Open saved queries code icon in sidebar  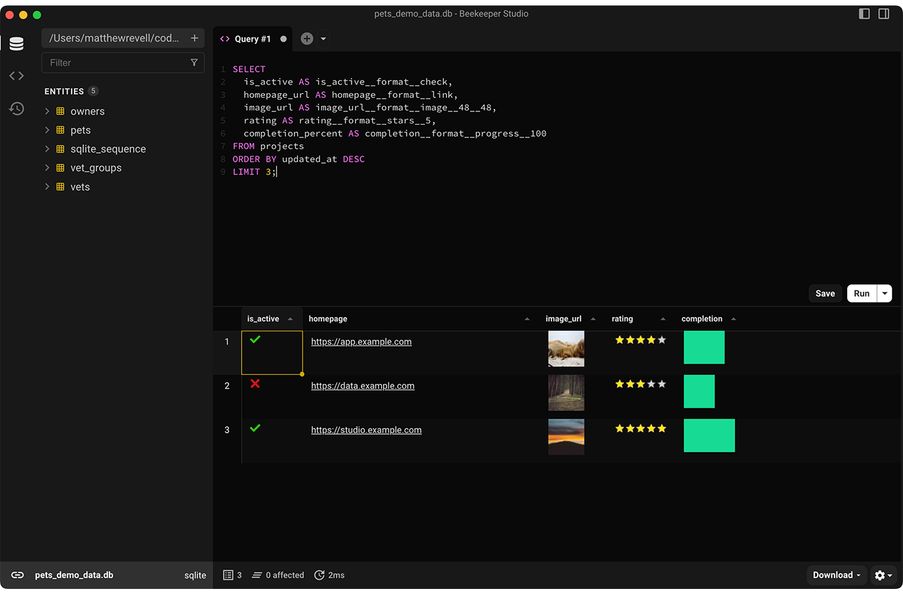(17, 76)
